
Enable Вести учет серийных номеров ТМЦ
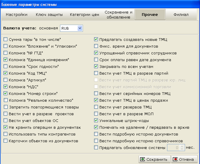[x=96, y=93]
